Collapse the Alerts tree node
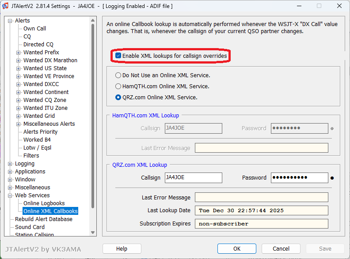This screenshot has height=259, width=350. (x=10, y=21)
